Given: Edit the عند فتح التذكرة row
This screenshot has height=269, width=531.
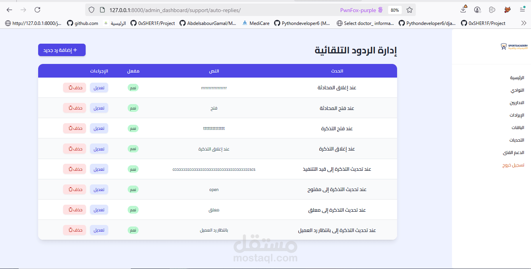Looking at the screenshot, I should pos(99,128).
